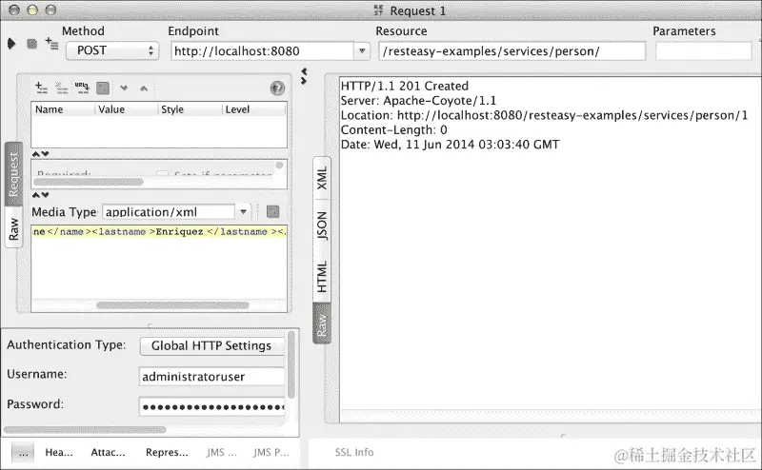Image resolution: width=762 pixels, height=470 pixels.
Task: Click the Username field with administratoruser
Action: click(211, 377)
